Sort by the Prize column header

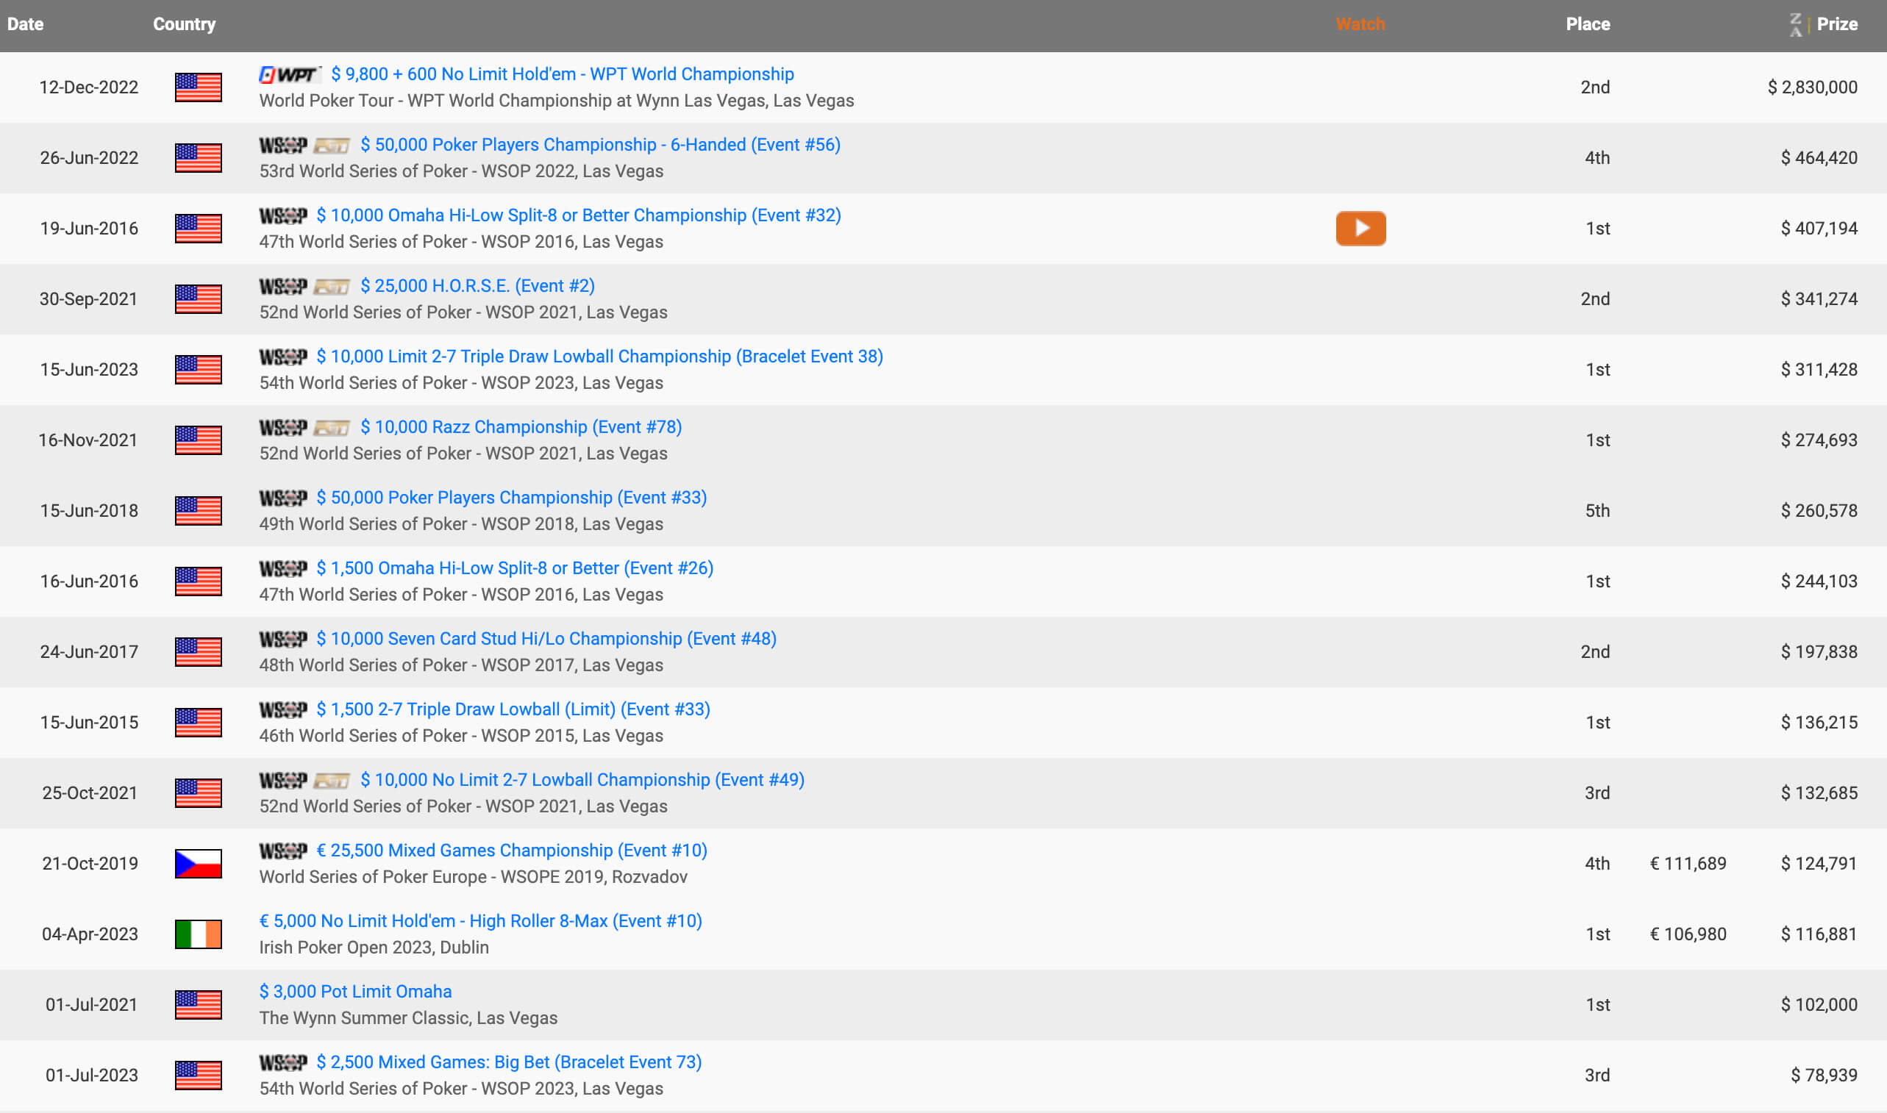[1836, 24]
